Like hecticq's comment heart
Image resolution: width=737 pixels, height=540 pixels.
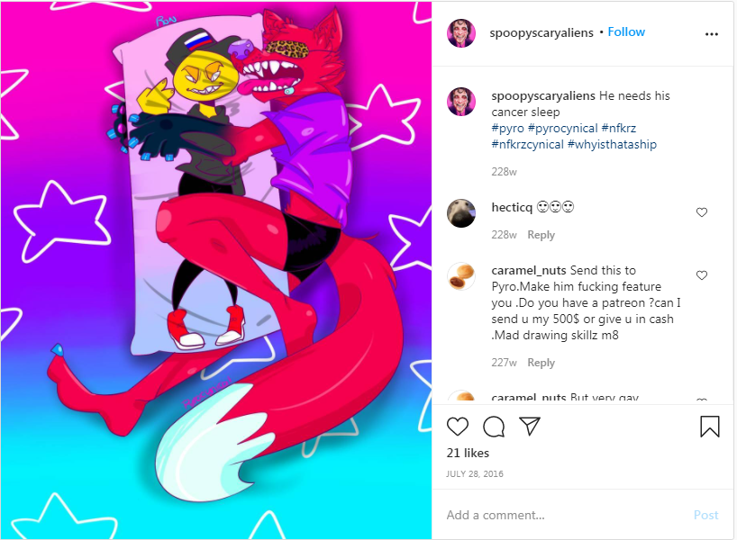[702, 212]
